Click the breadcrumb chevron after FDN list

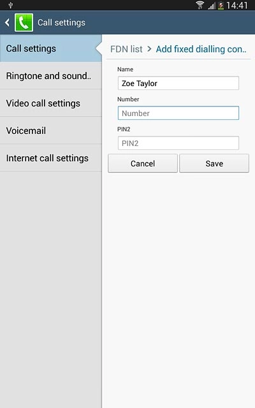click(x=149, y=49)
